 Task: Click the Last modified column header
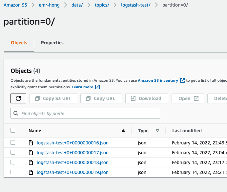187,131
